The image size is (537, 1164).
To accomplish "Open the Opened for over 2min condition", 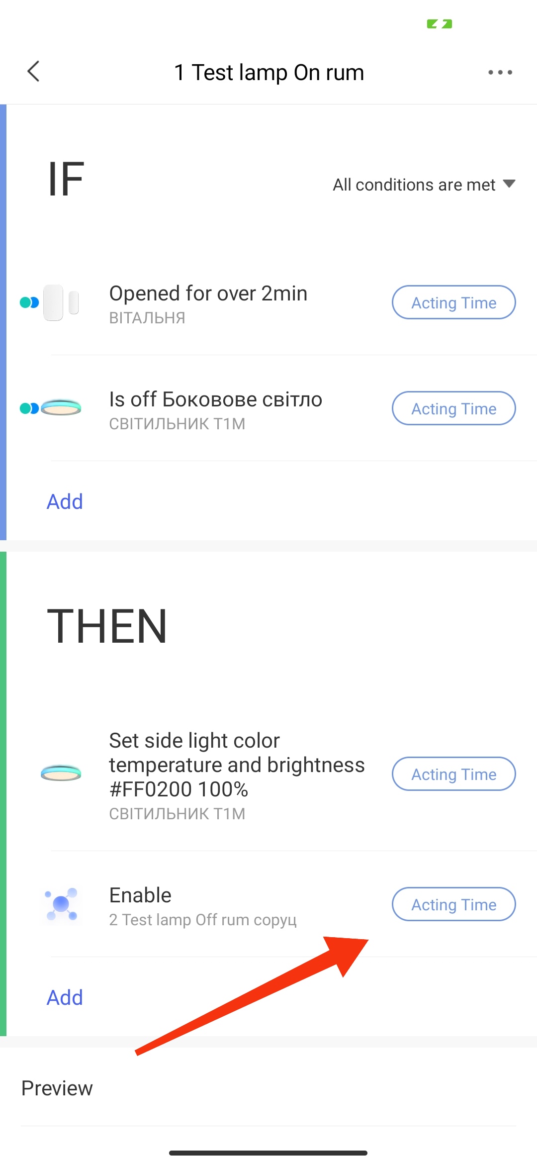I will (x=209, y=302).
